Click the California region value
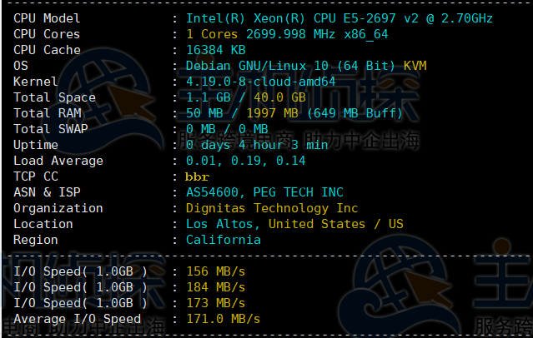Screen dimensions: 533x338 pyautogui.click(x=223, y=240)
